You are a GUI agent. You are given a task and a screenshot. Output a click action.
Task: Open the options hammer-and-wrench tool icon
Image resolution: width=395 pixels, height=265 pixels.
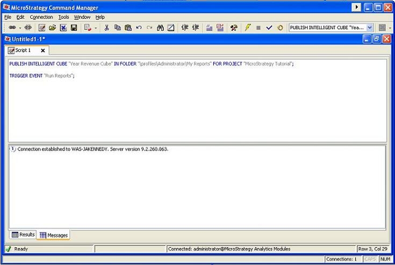(234, 28)
